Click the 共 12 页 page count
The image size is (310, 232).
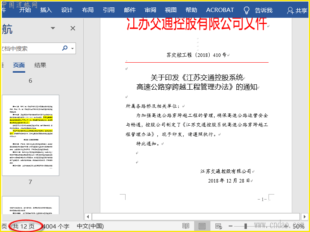point(24,226)
